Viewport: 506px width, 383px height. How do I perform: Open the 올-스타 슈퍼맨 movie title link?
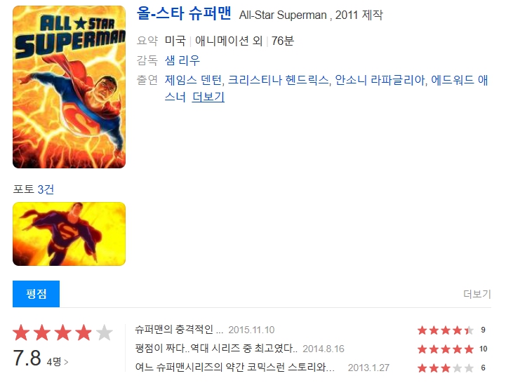[x=184, y=13]
